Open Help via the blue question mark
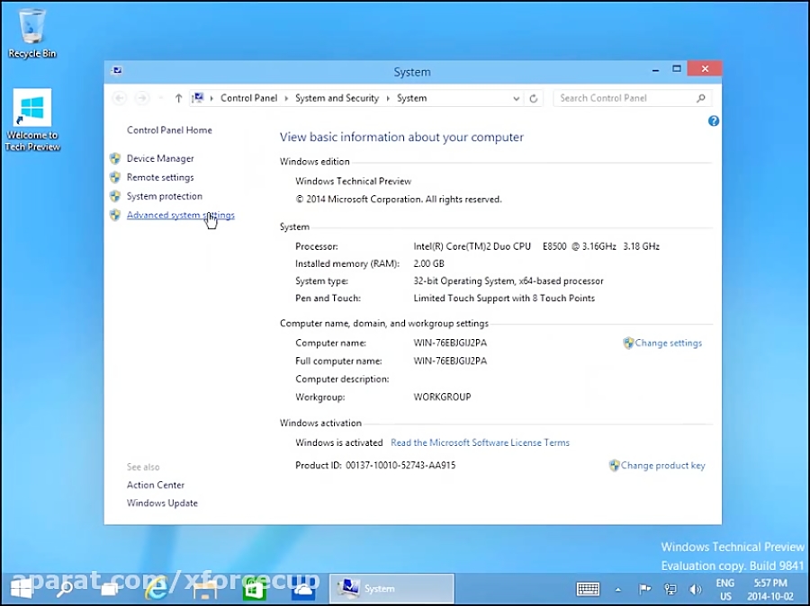Image resolution: width=810 pixels, height=606 pixels. pyautogui.click(x=714, y=120)
